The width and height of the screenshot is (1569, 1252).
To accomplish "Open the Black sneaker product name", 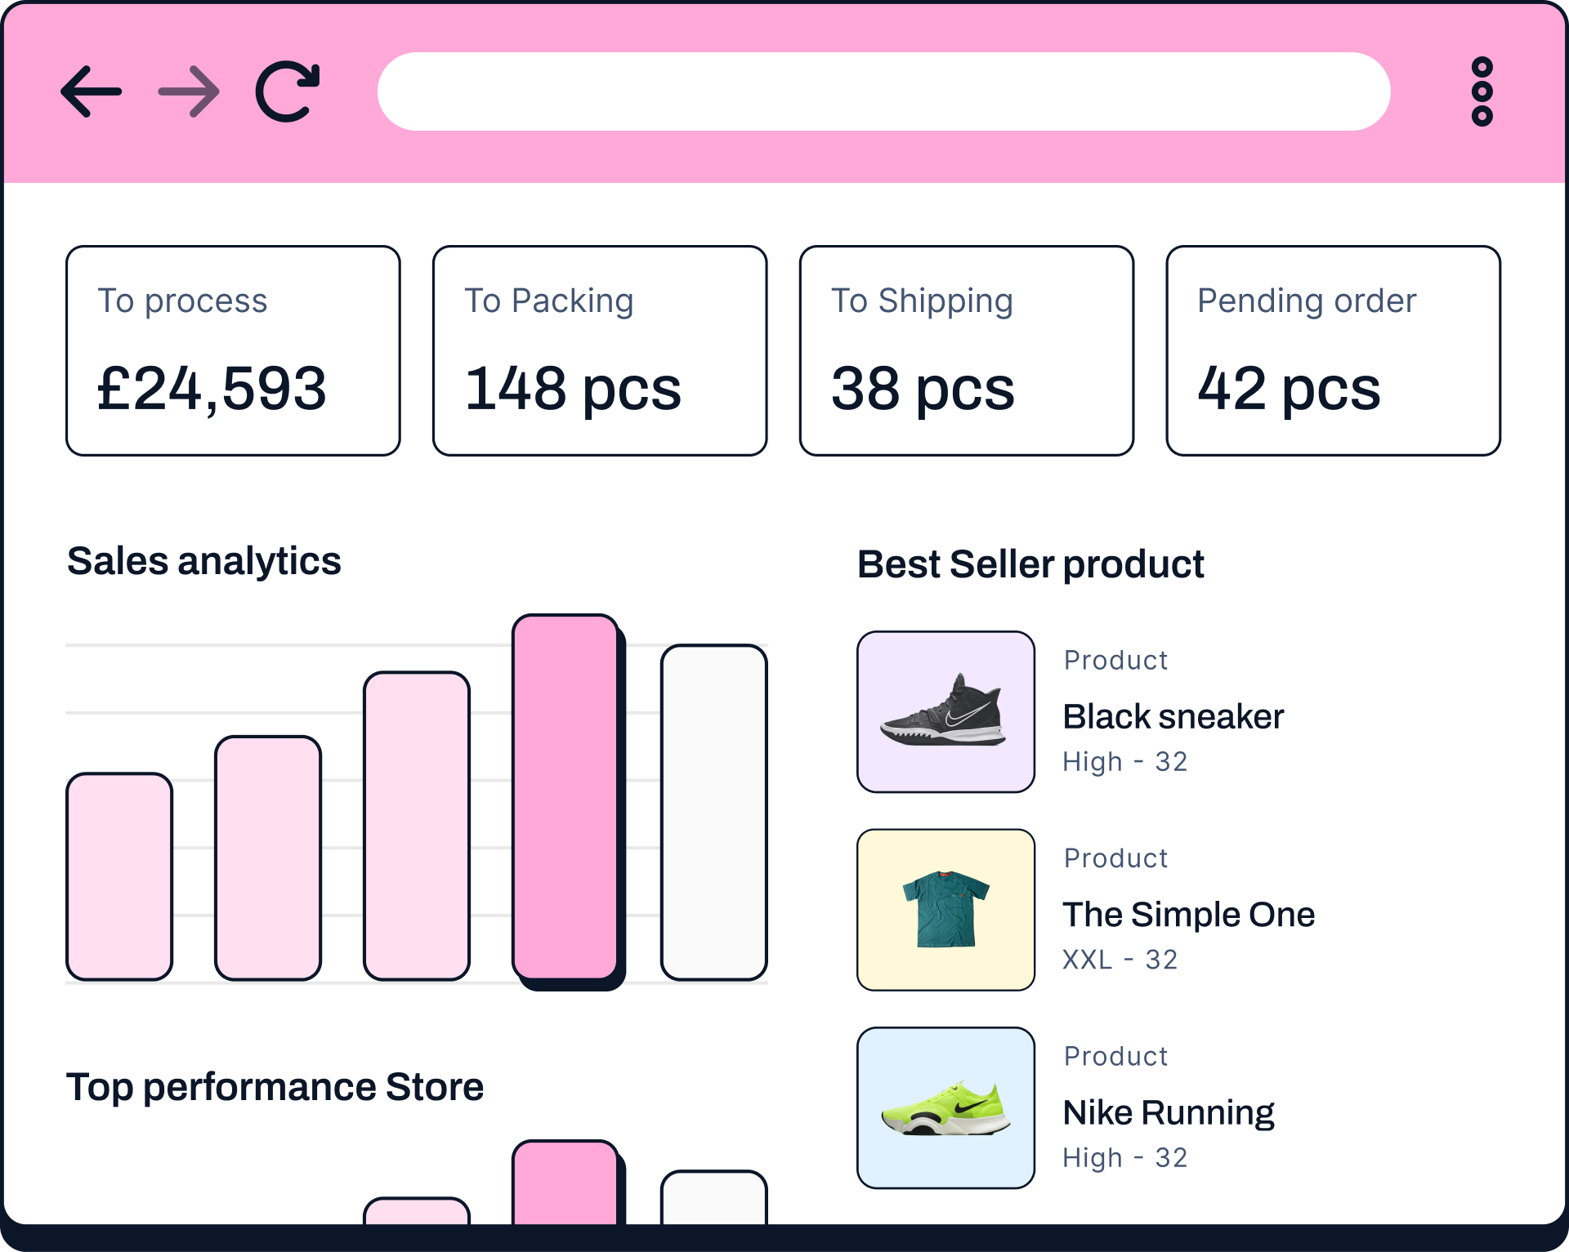I will [1173, 717].
